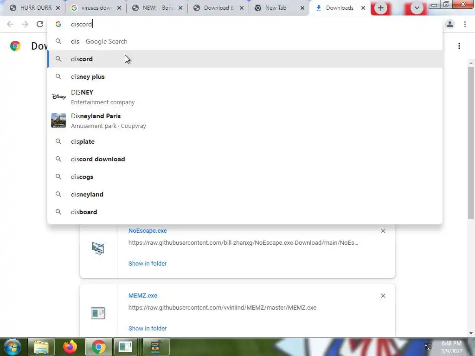Image resolution: width=475 pixels, height=356 pixels.
Task: Open Windows Explorer from the taskbar
Action: (41, 347)
